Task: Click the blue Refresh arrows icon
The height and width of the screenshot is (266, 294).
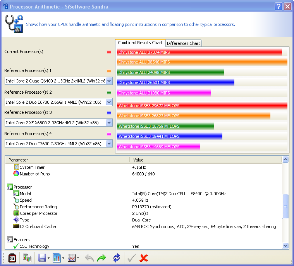Action: click(117, 258)
